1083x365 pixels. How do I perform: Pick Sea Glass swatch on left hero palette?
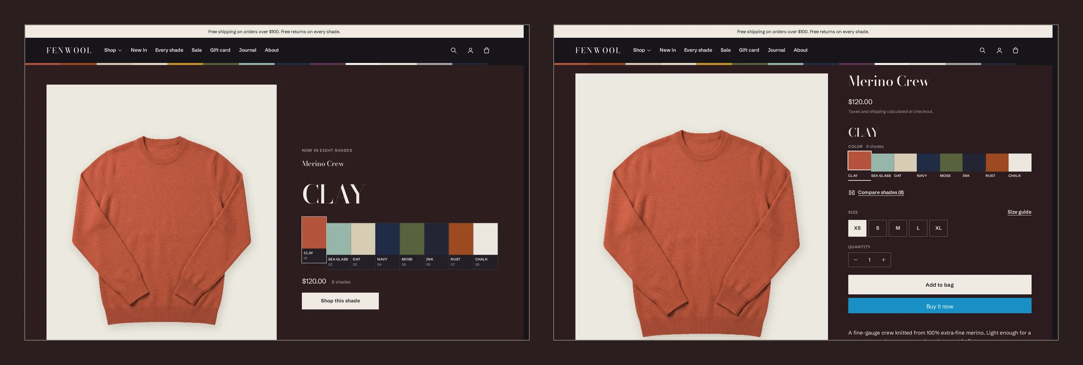coord(338,245)
